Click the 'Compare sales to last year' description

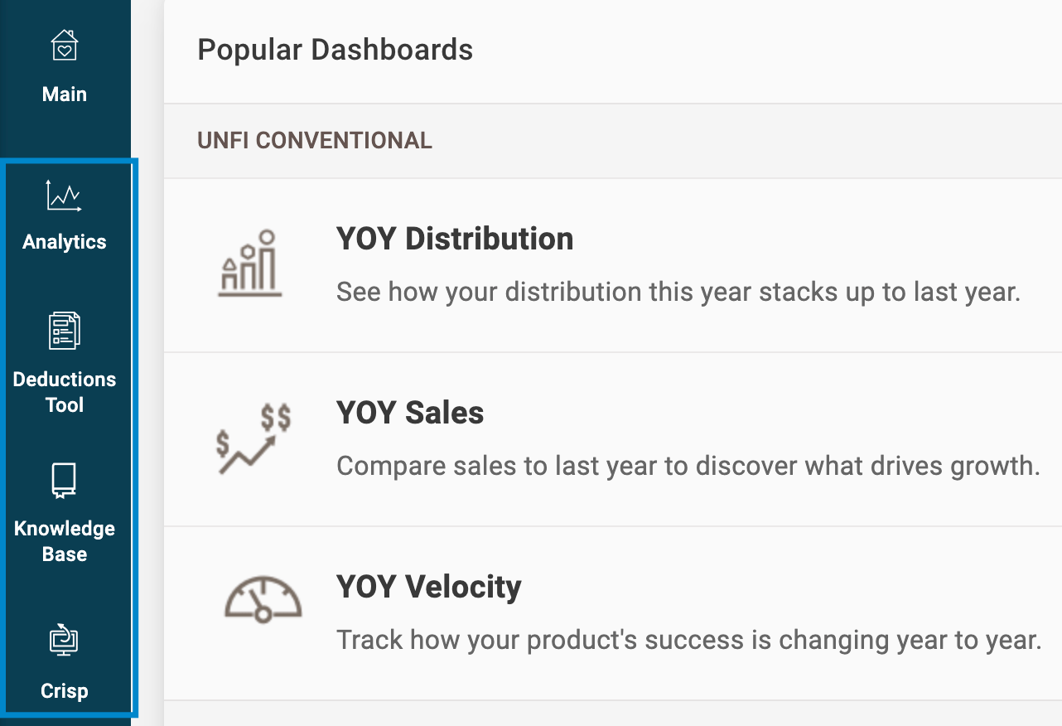pos(688,466)
